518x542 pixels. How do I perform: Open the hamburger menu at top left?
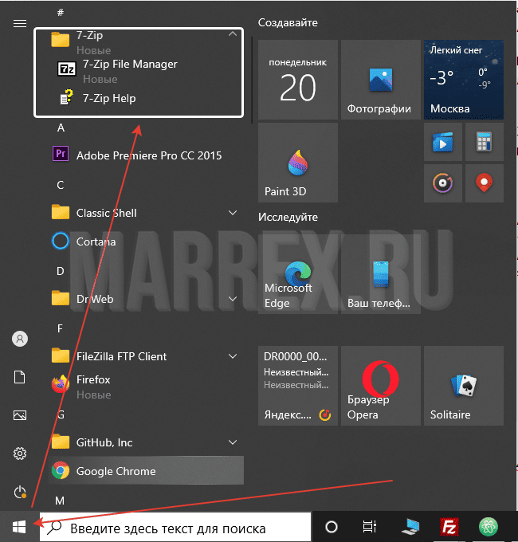[20, 23]
